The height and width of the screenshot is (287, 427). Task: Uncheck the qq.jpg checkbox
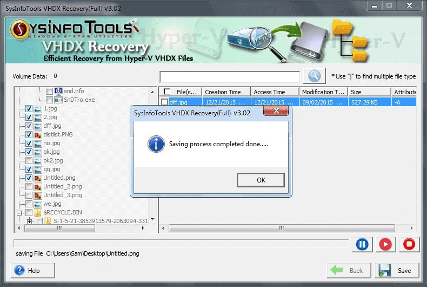click(29, 169)
